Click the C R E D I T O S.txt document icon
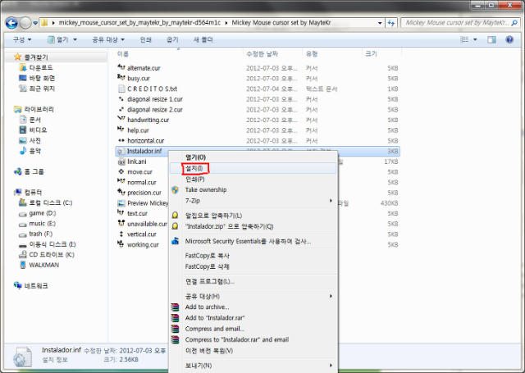This screenshot has height=373, width=525. pyautogui.click(x=121, y=88)
